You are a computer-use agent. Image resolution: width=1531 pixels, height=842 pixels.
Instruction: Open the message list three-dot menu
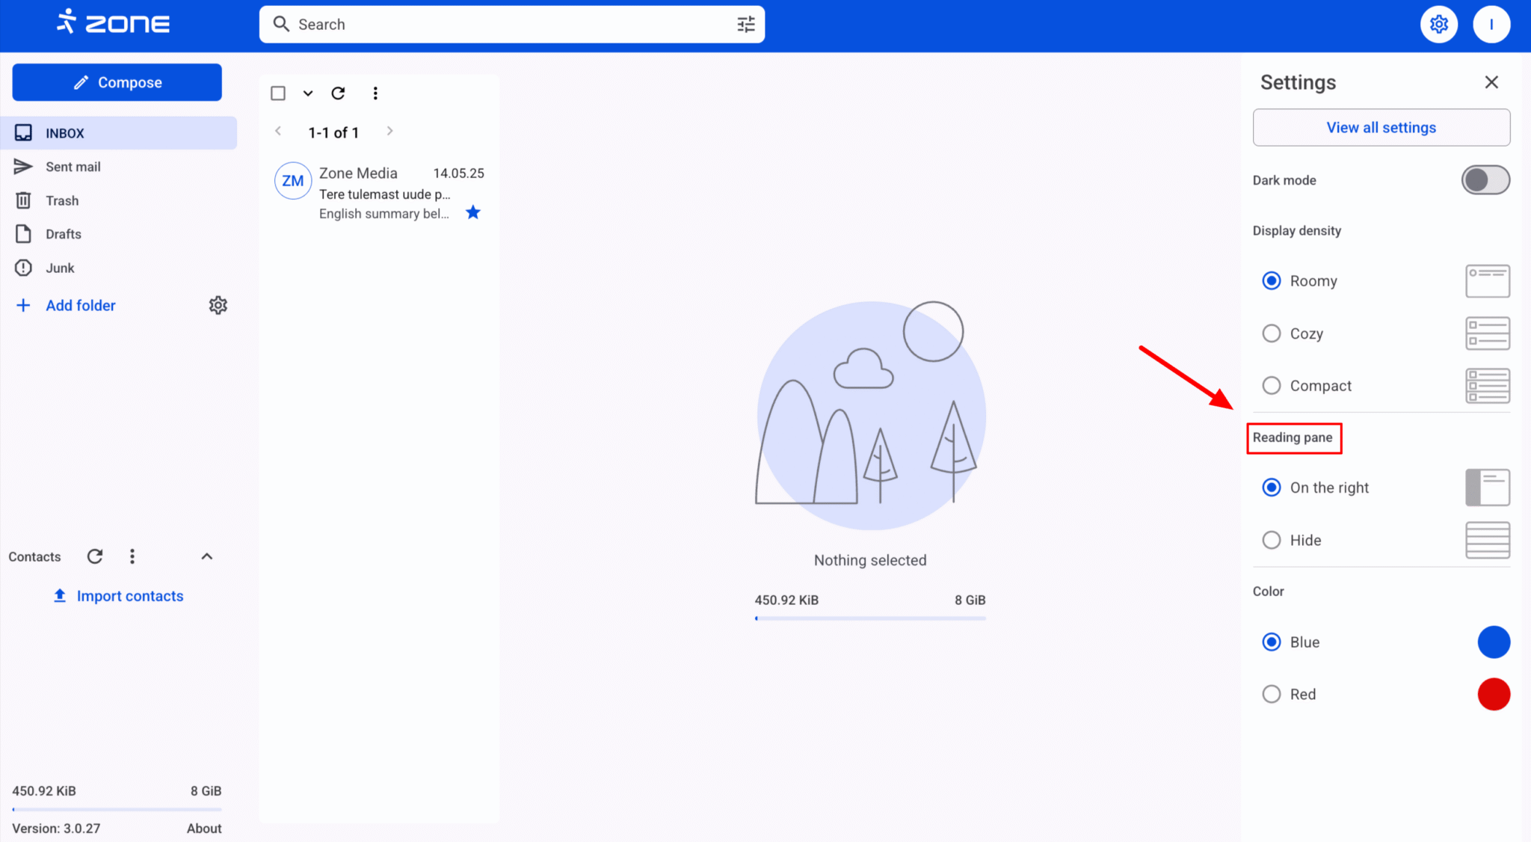tap(375, 93)
